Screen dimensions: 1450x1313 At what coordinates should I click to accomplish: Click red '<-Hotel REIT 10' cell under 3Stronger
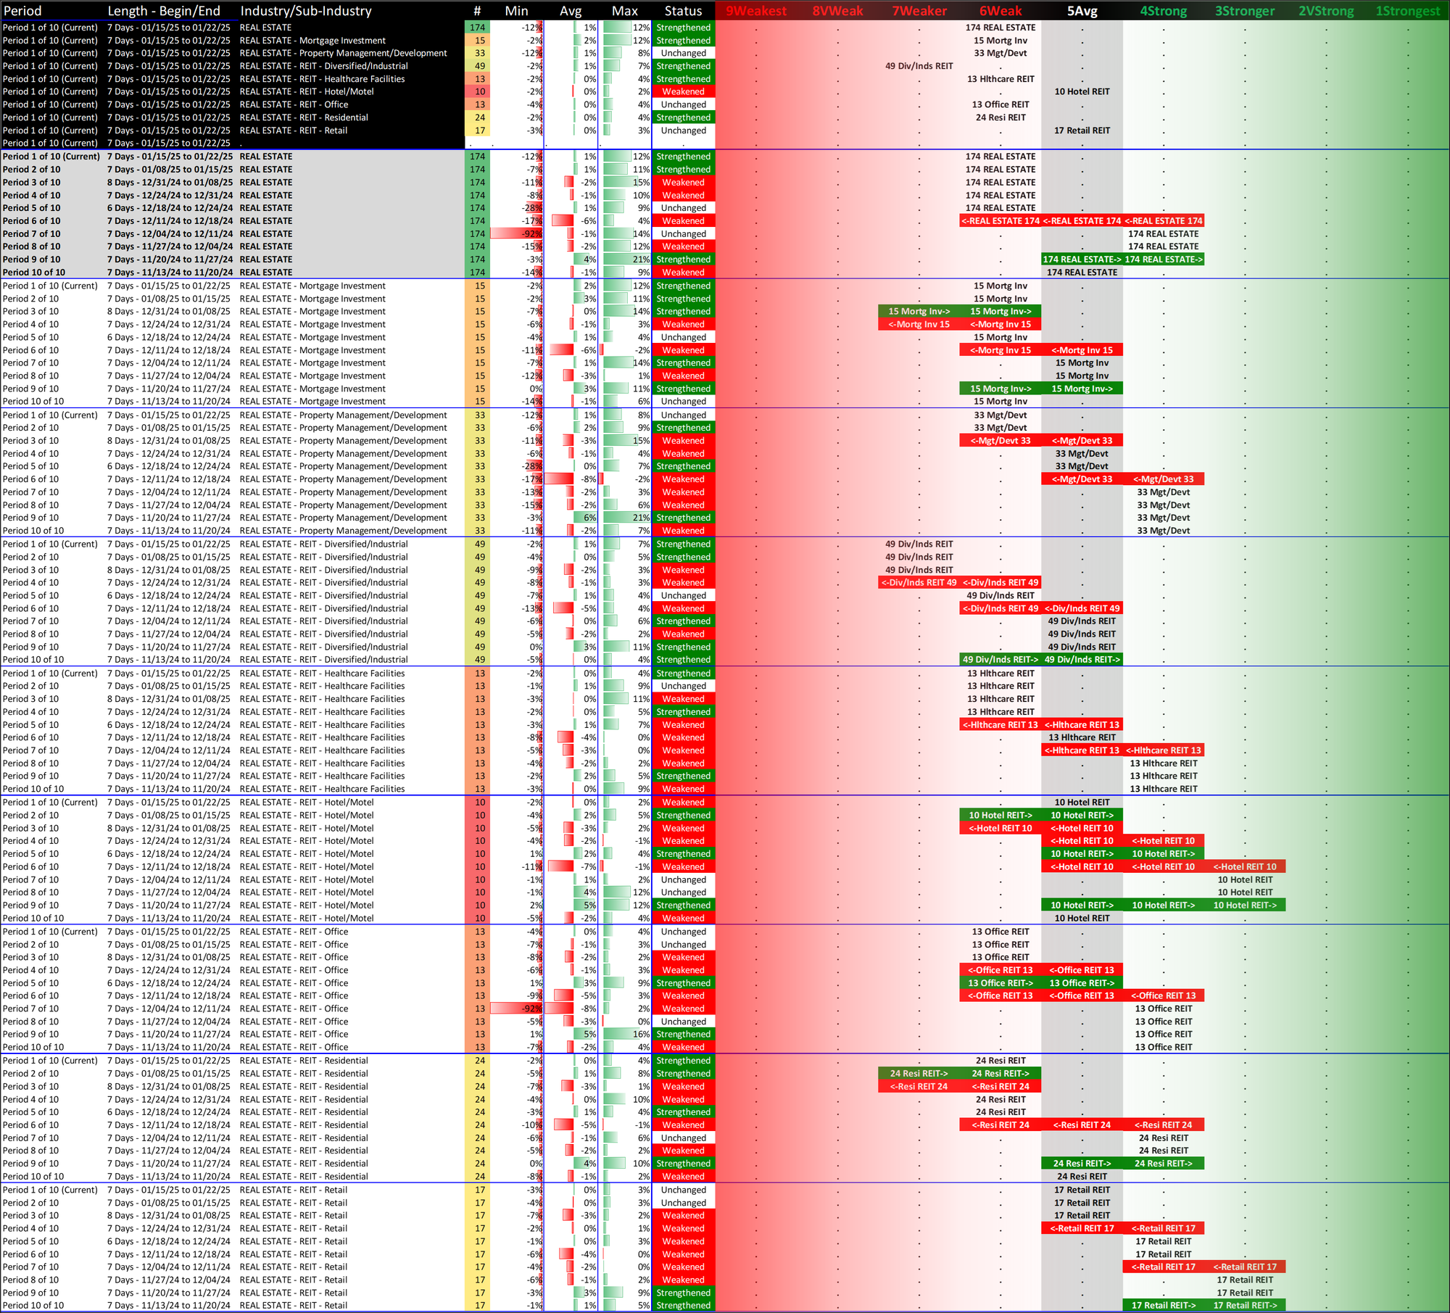click(1244, 867)
